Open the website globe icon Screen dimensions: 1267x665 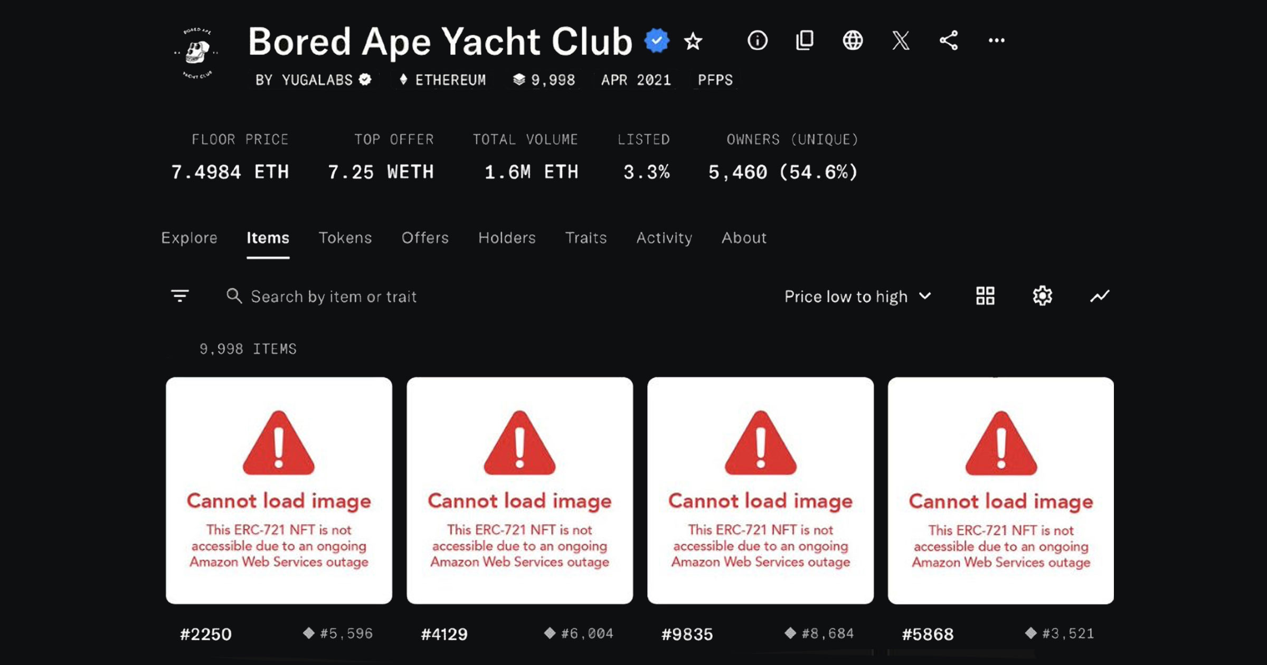[x=853, y=41]
